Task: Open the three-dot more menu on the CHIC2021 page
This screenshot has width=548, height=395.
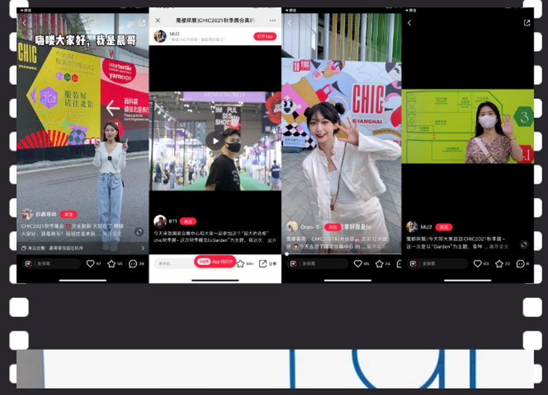Action: 273,21
